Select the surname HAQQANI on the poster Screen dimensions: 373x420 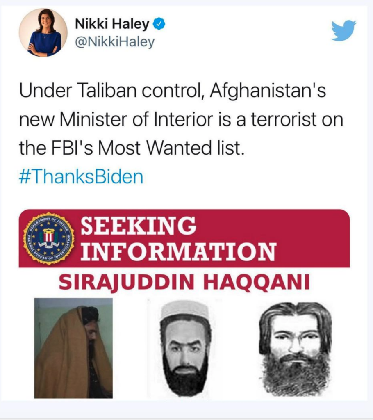tap(257, 282)
